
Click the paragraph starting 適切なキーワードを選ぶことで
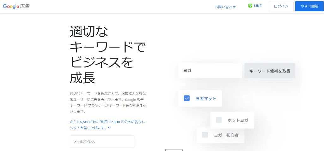(x=108, y=102)
